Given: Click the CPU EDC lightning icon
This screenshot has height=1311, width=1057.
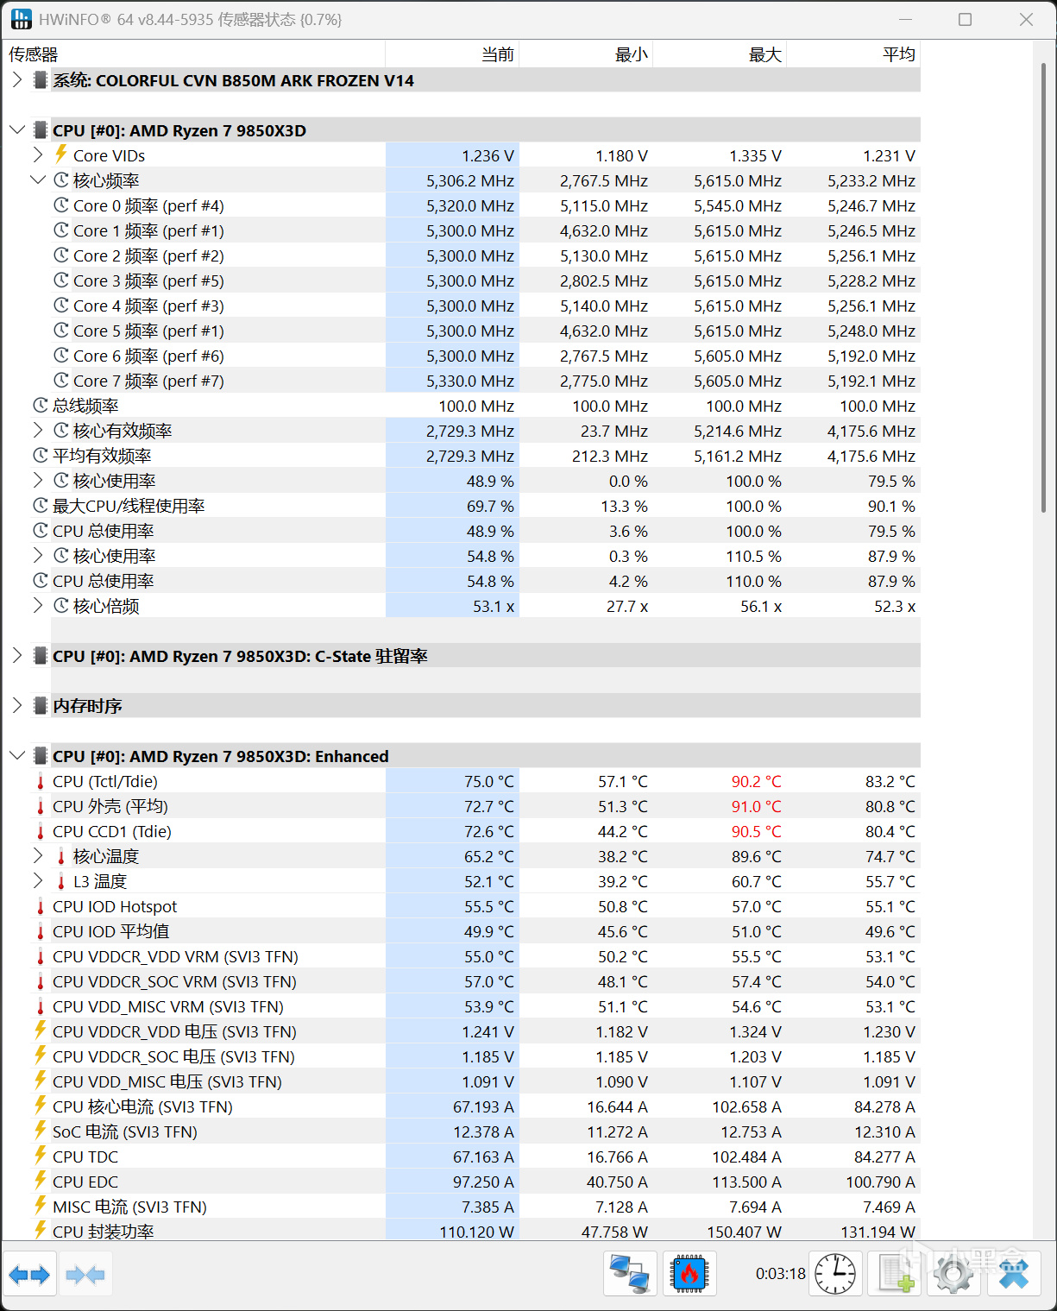Looking at the screenshot, I should pos(41,1181).
